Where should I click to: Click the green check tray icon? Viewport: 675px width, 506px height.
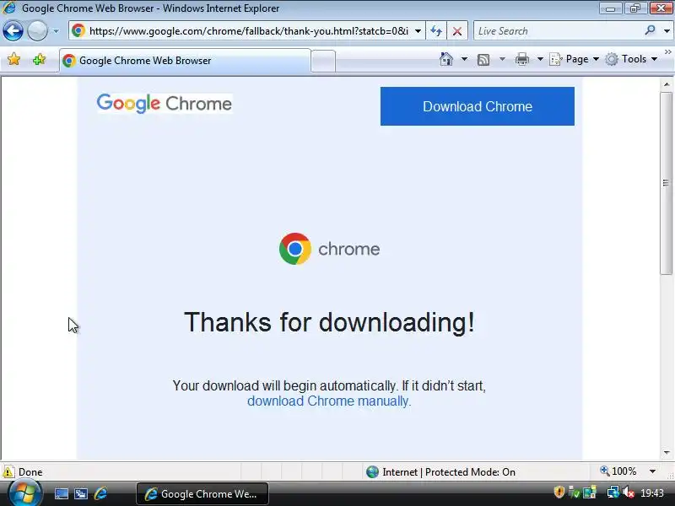click(574, 493)
